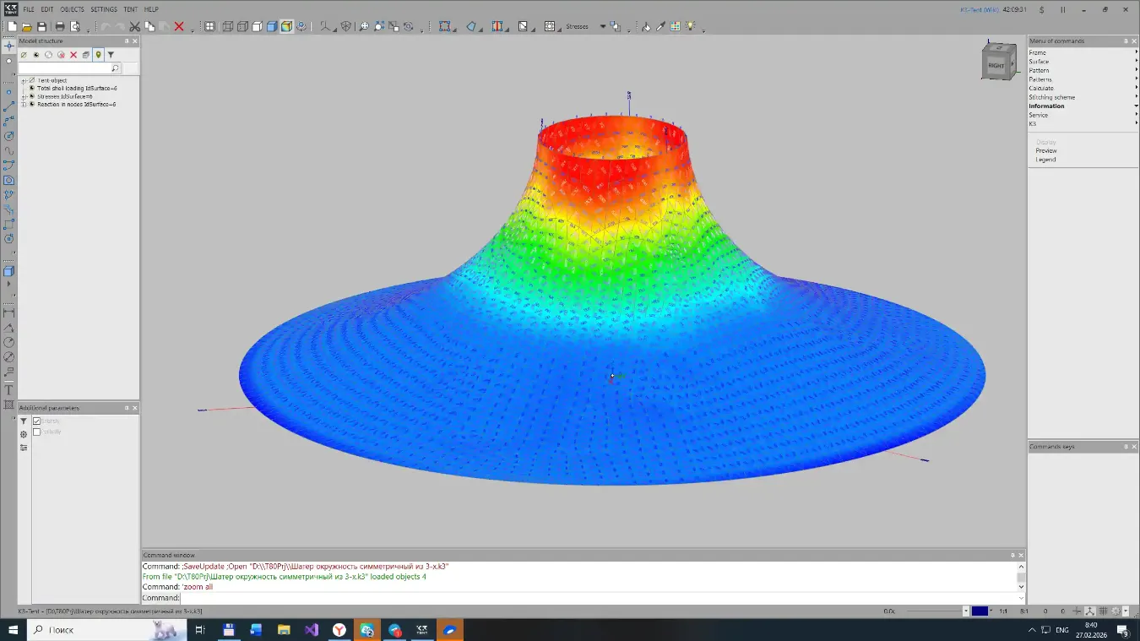Open the TENT menu
1140x641 pixels.
pyautogui.click(x=130, y=9)
